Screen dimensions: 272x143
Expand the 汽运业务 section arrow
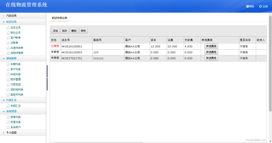4,16
